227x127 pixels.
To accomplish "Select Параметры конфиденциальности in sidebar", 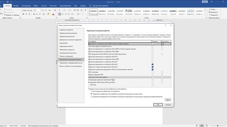I will [x=71, y=63].
